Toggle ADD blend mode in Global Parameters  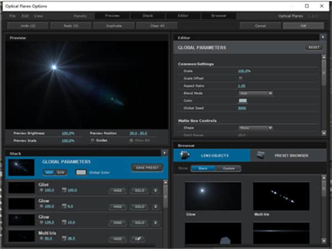[x=48, y=172]
